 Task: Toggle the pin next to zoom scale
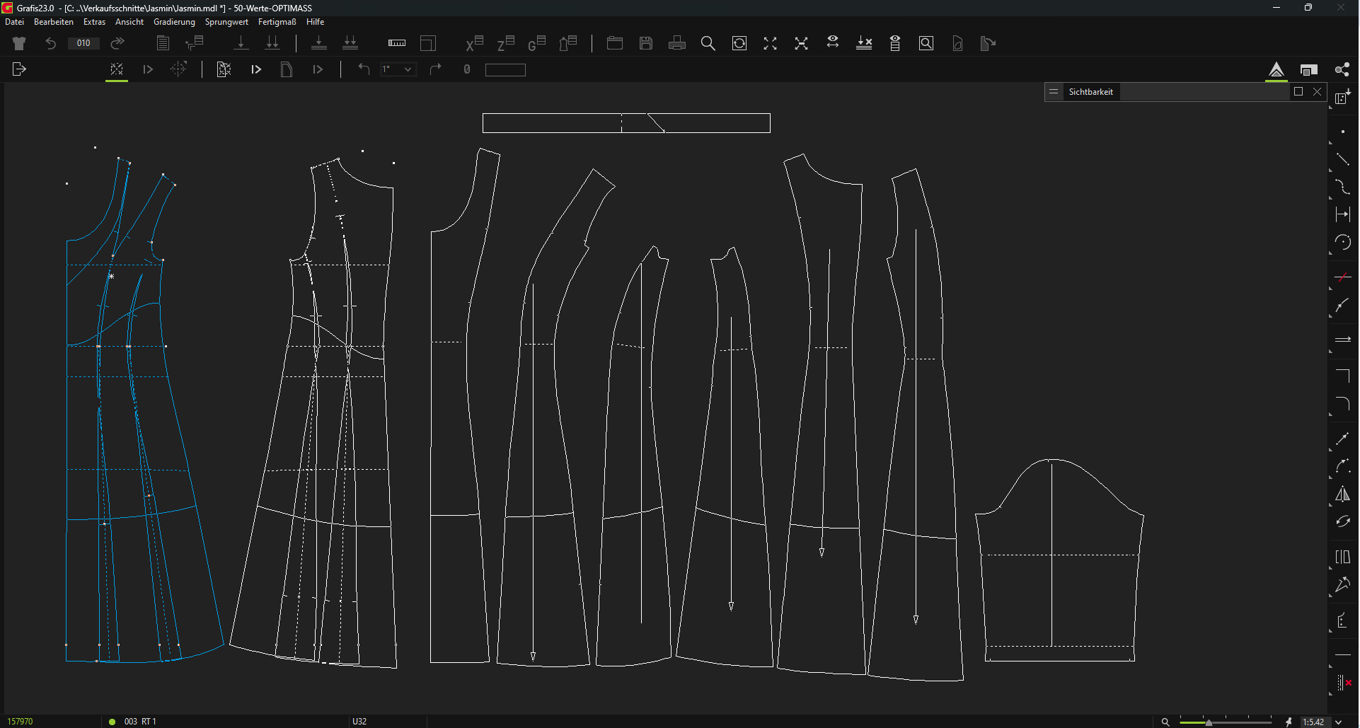click(x=1289, y=722)
